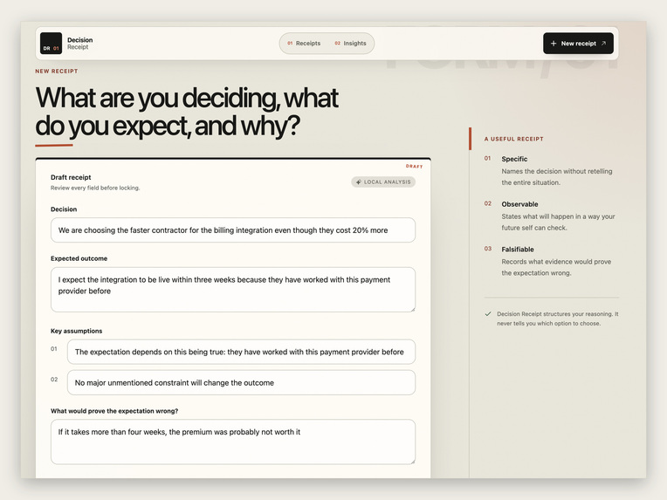667x500 pixels.
Task: Click the 'Key assumptions' label
Action: click(x=77, y=331)
